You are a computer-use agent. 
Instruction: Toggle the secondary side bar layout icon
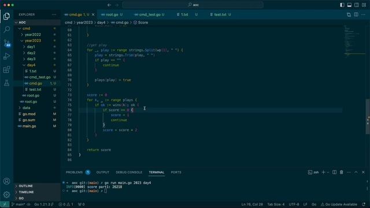(x=357, y=5)
